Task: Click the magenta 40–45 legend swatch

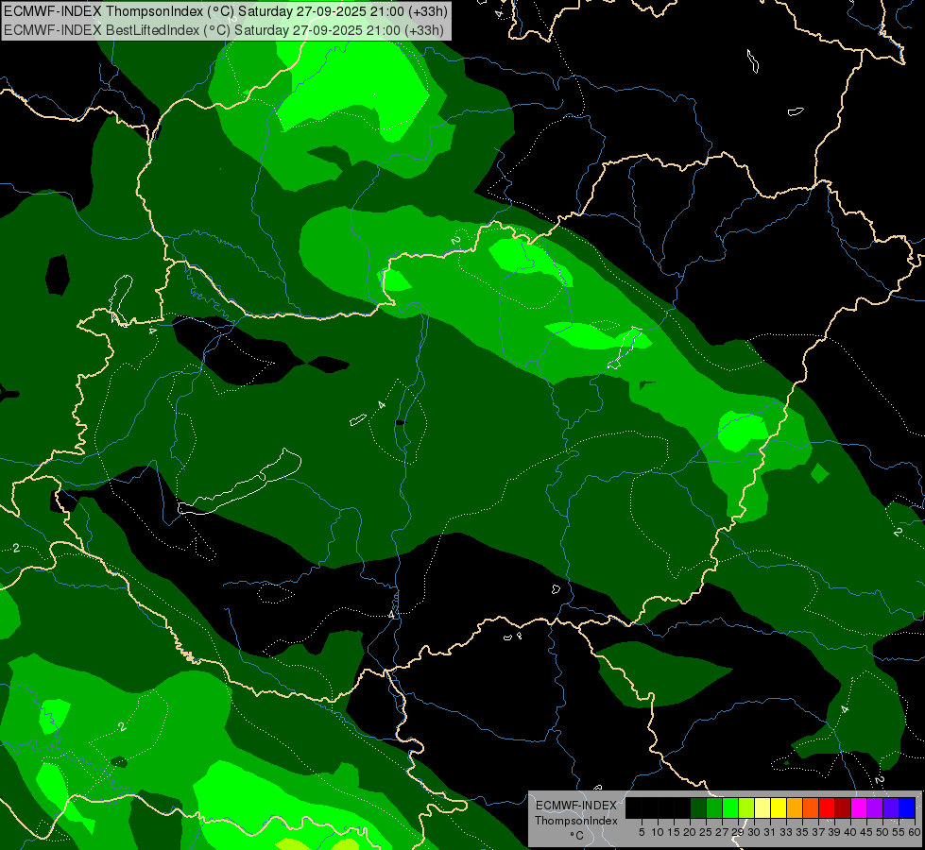Action: point(859,807)
